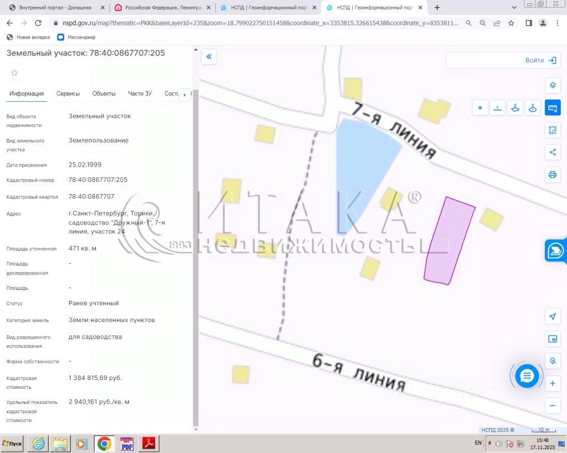
Task: Add parcel to favorites with star
Action: pos(14,73)
